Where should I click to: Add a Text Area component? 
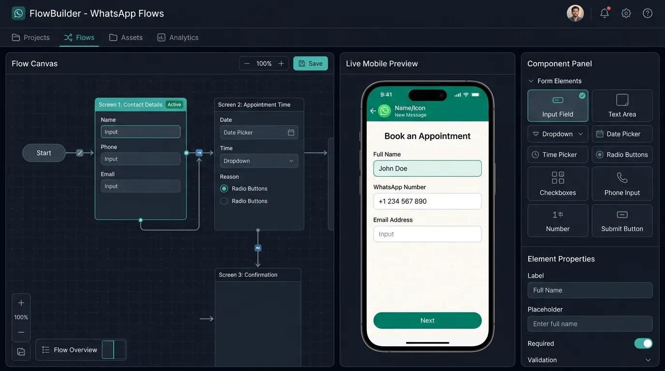pyautogui.click(x=622, y=106)
